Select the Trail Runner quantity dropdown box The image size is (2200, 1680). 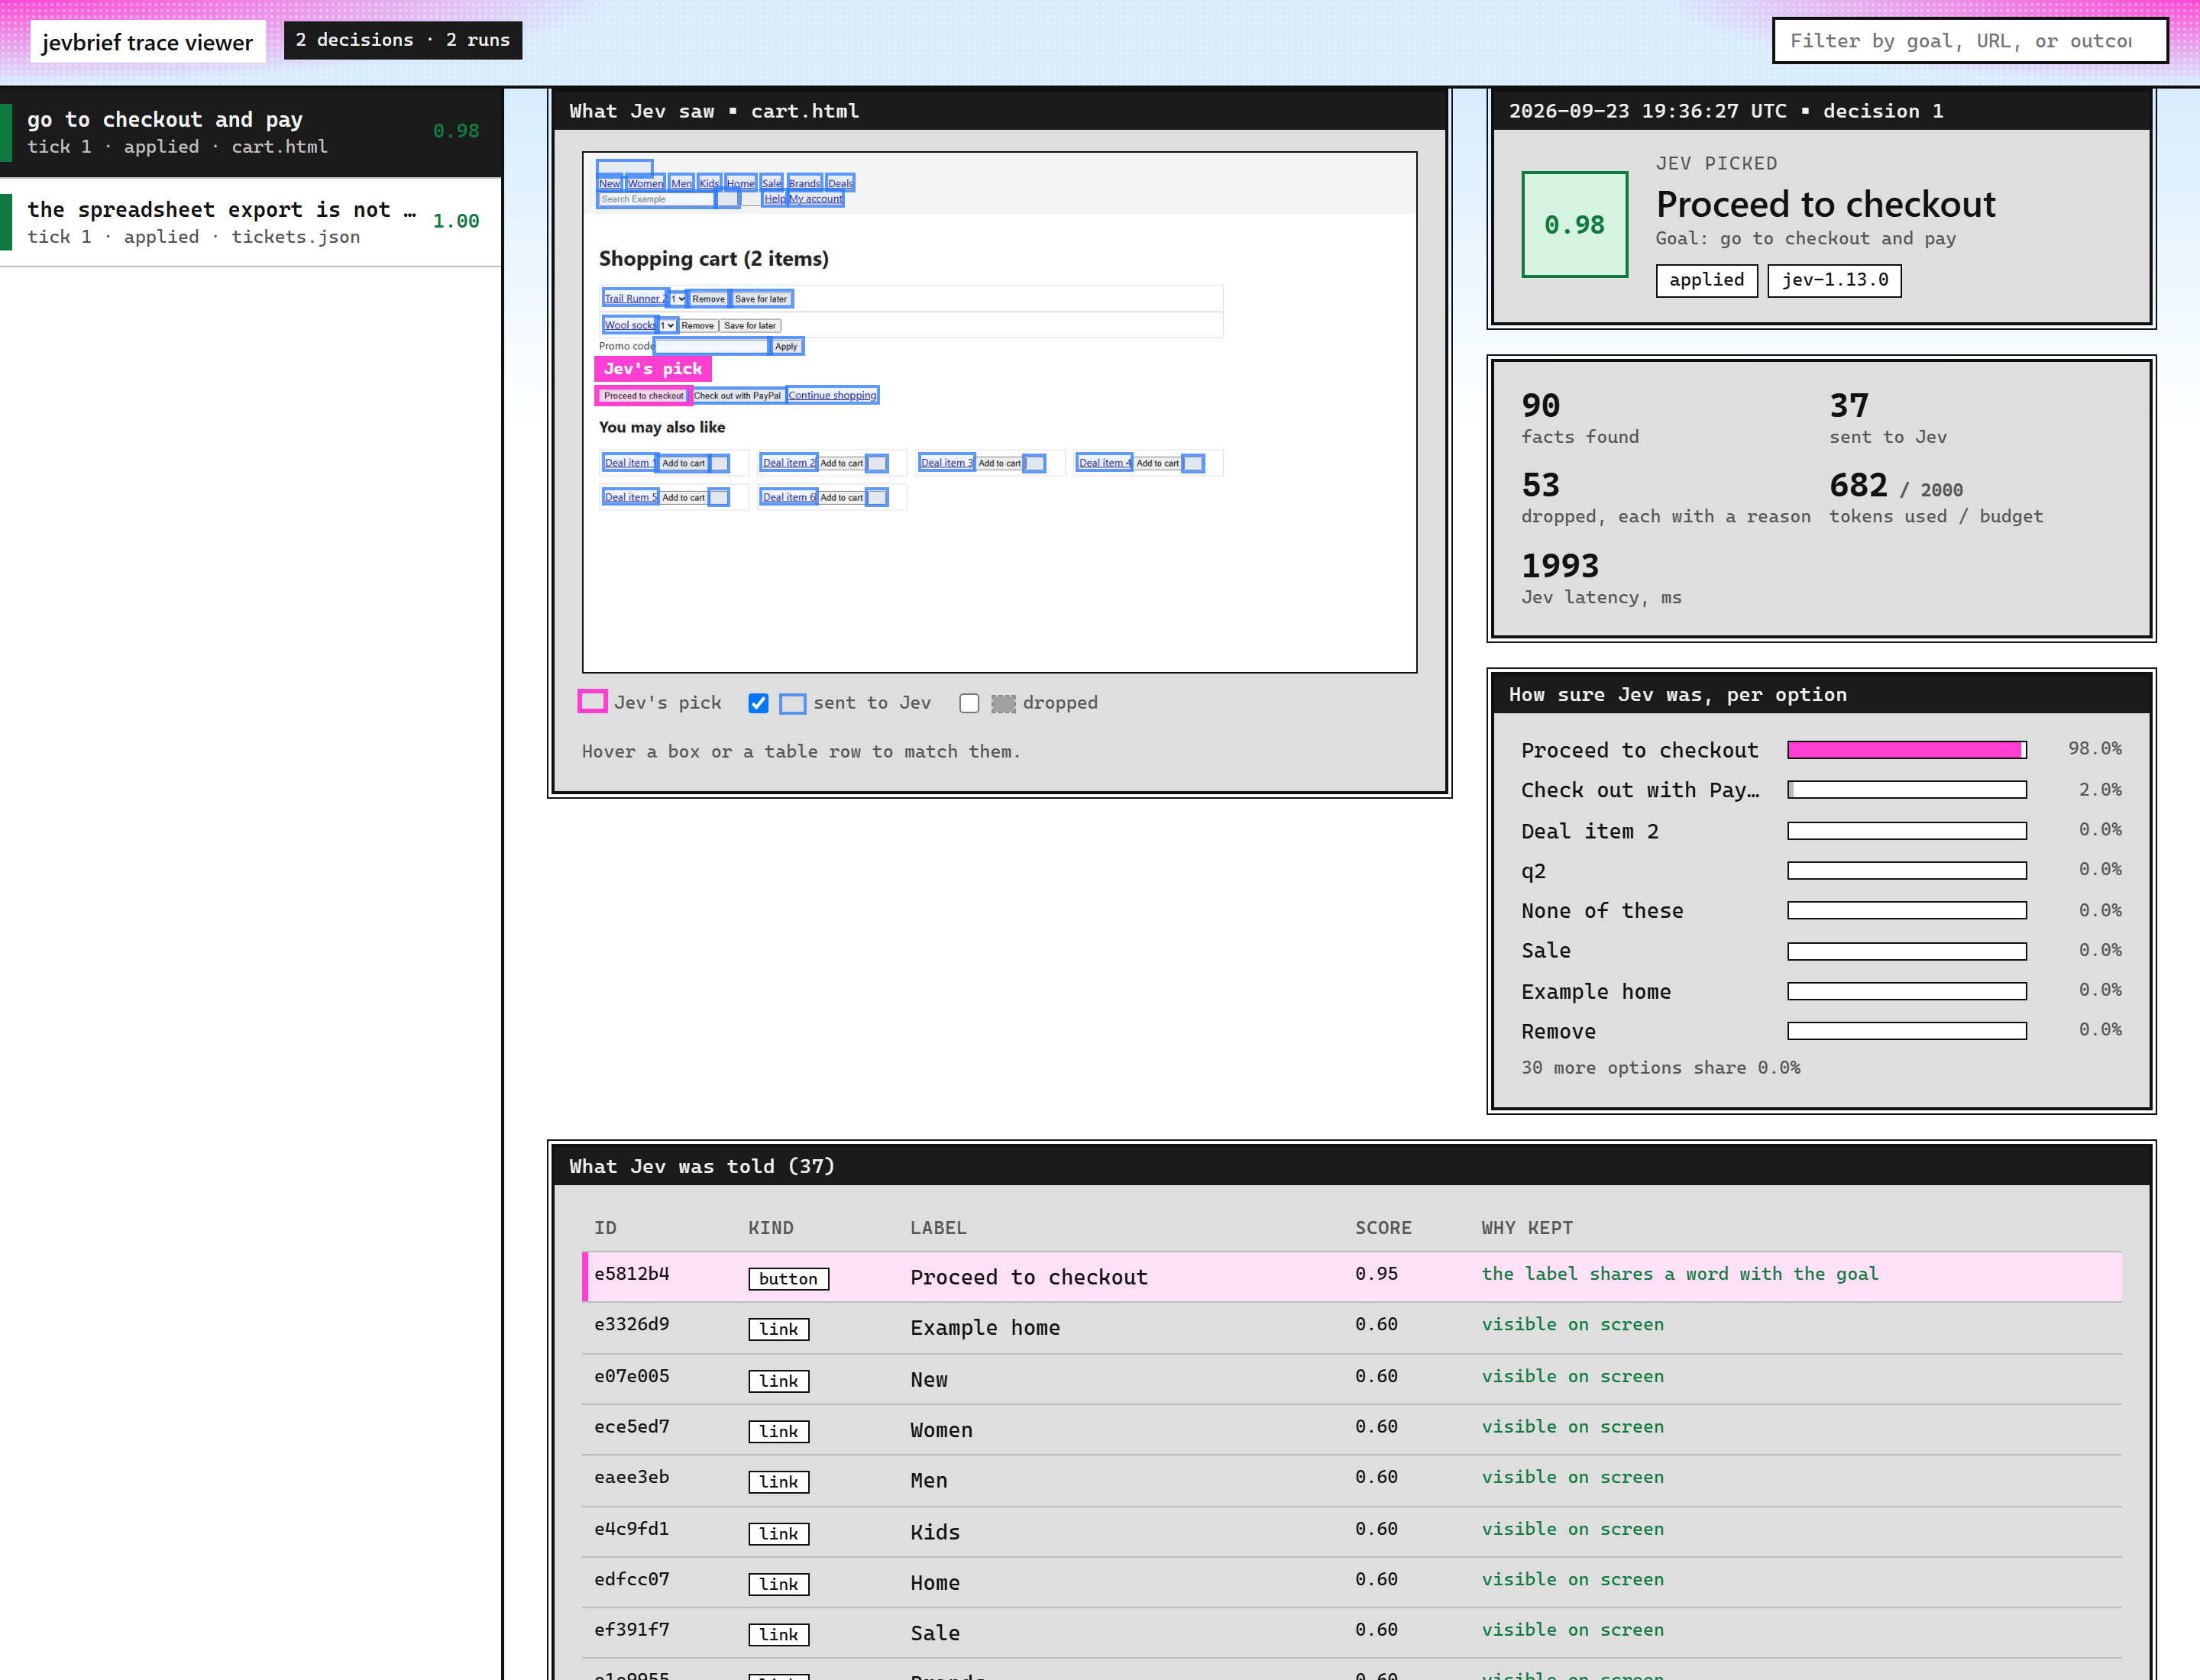pos(678,299)
